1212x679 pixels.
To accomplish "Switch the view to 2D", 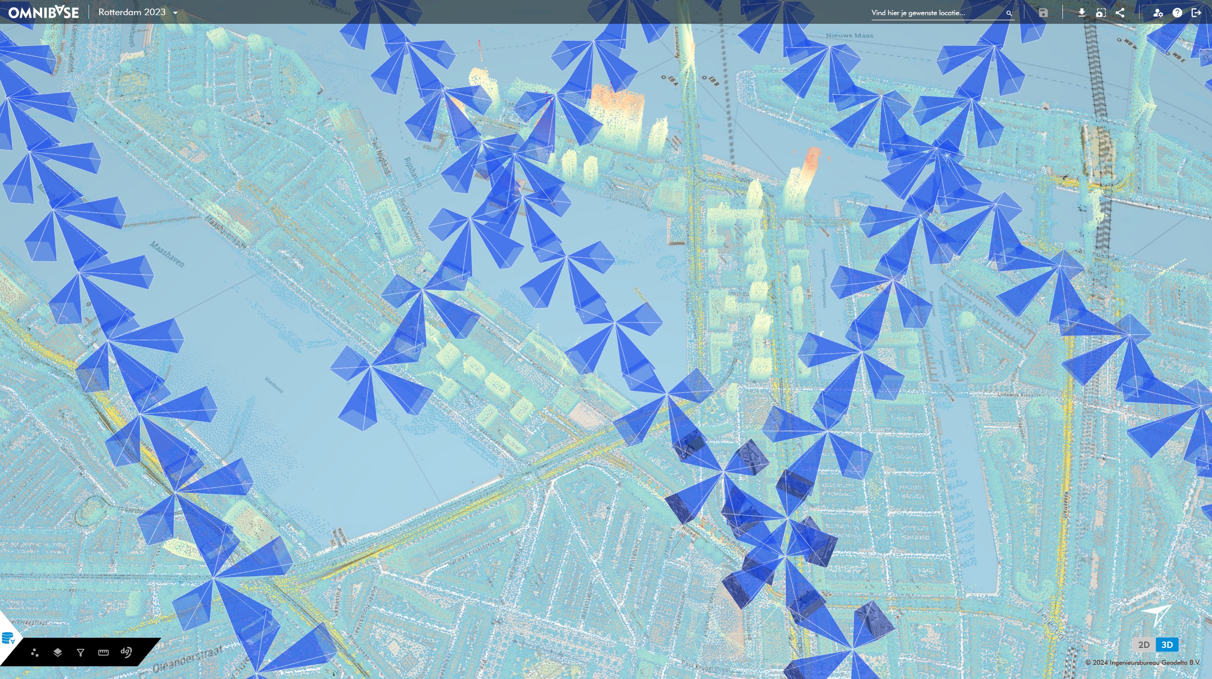I will (1144, 645).
